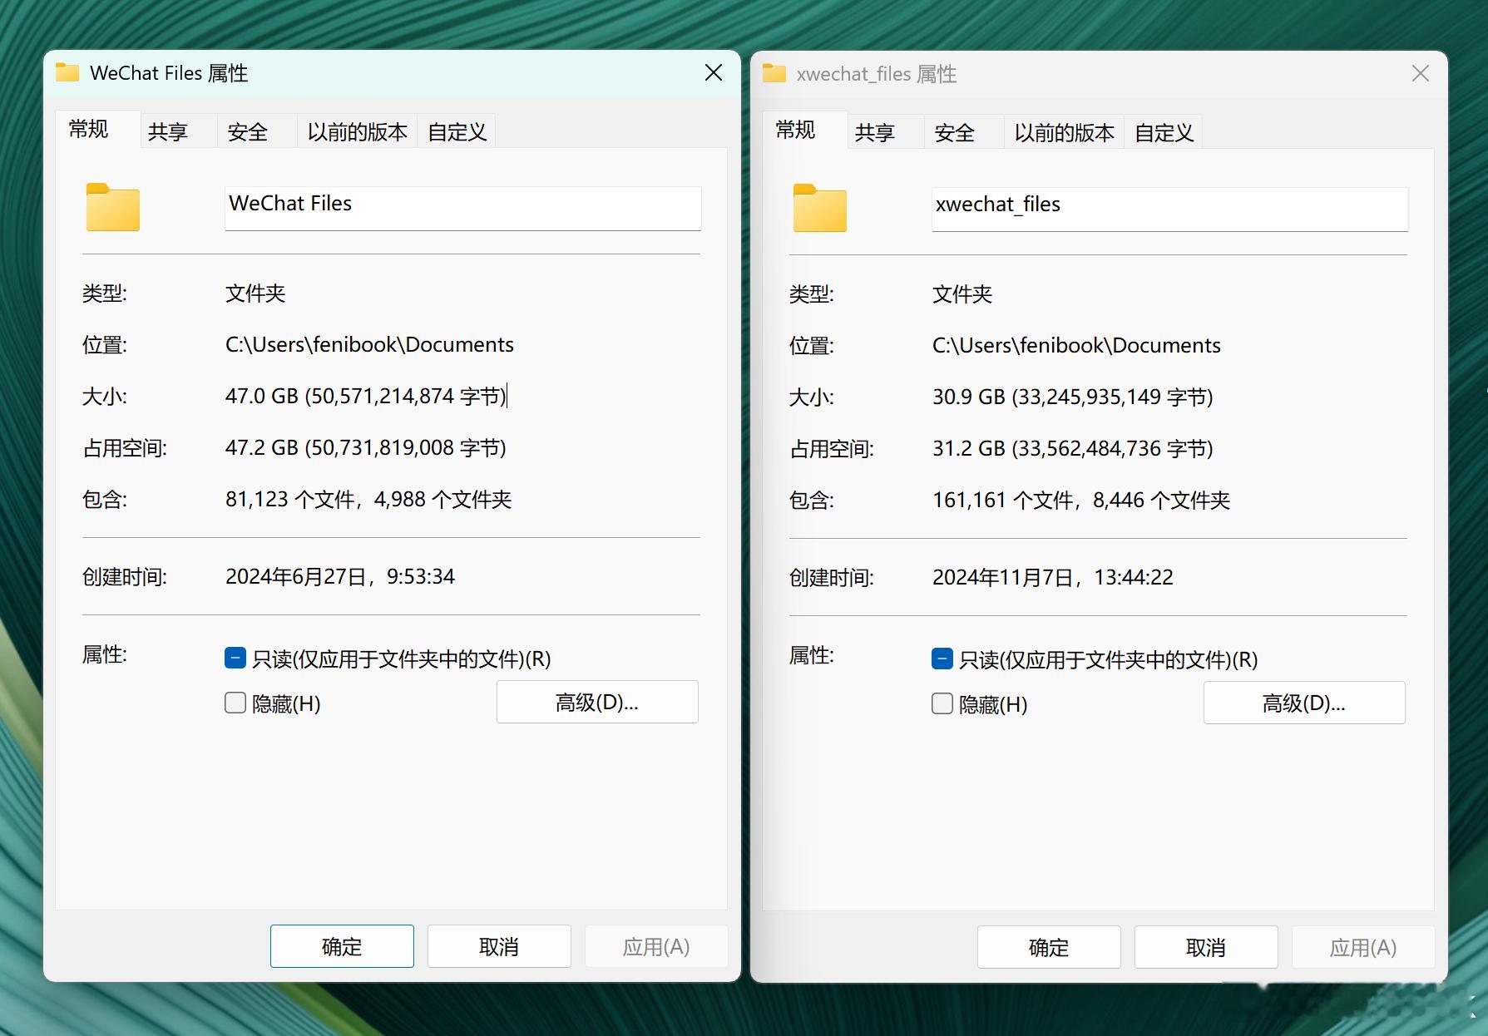
Task: Close the xwechat_files properties window
Action: click(1421, 74)
